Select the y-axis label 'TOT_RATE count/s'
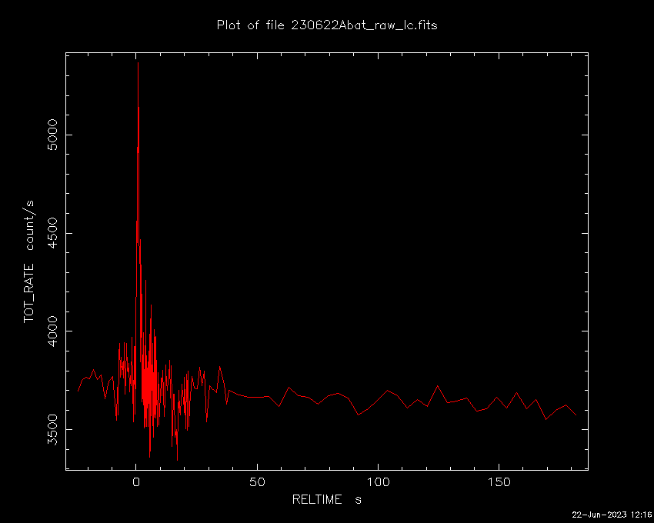654x523 pixels. [x=28, y=261]
